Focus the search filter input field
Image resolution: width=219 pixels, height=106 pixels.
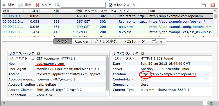[83, 5]
